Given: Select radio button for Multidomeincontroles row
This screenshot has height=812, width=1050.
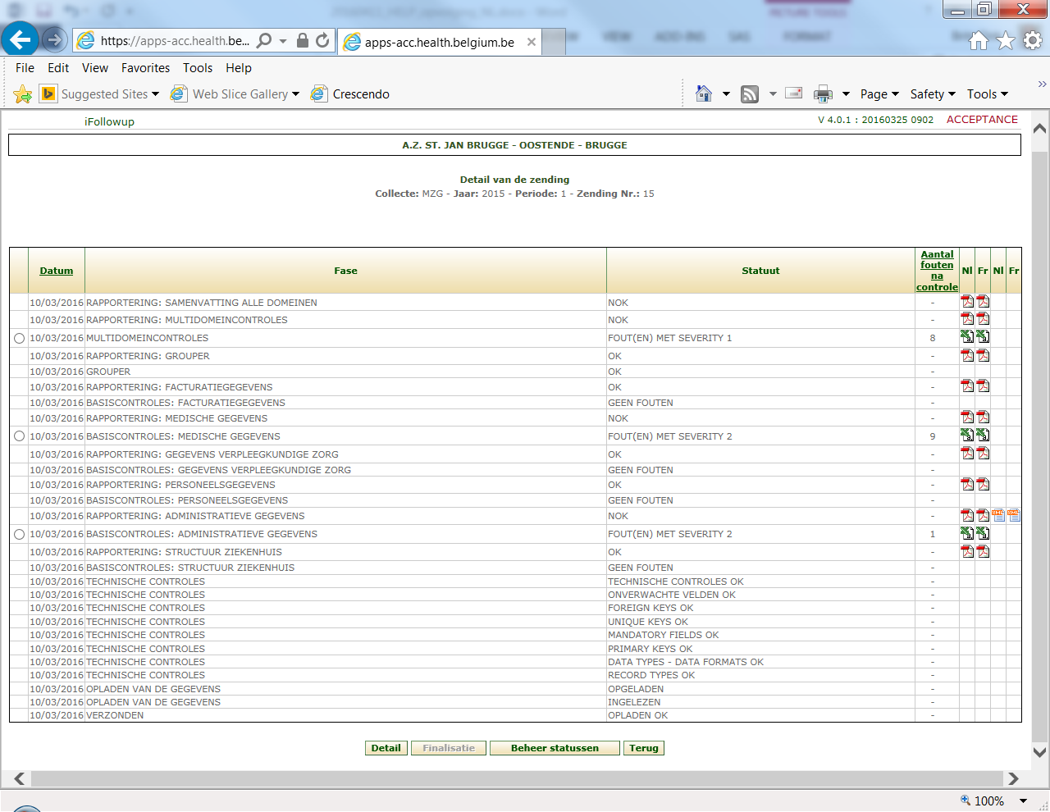Looking at the screenshot, I should pyautogui.click(x=20, y=338).
